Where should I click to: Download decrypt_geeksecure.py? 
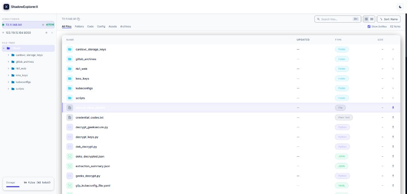click(x=393, y=127)
